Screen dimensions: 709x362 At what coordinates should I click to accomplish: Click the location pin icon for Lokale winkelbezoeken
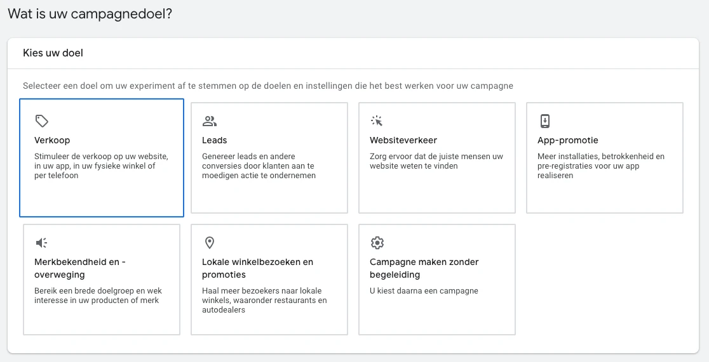coord(210,243)
